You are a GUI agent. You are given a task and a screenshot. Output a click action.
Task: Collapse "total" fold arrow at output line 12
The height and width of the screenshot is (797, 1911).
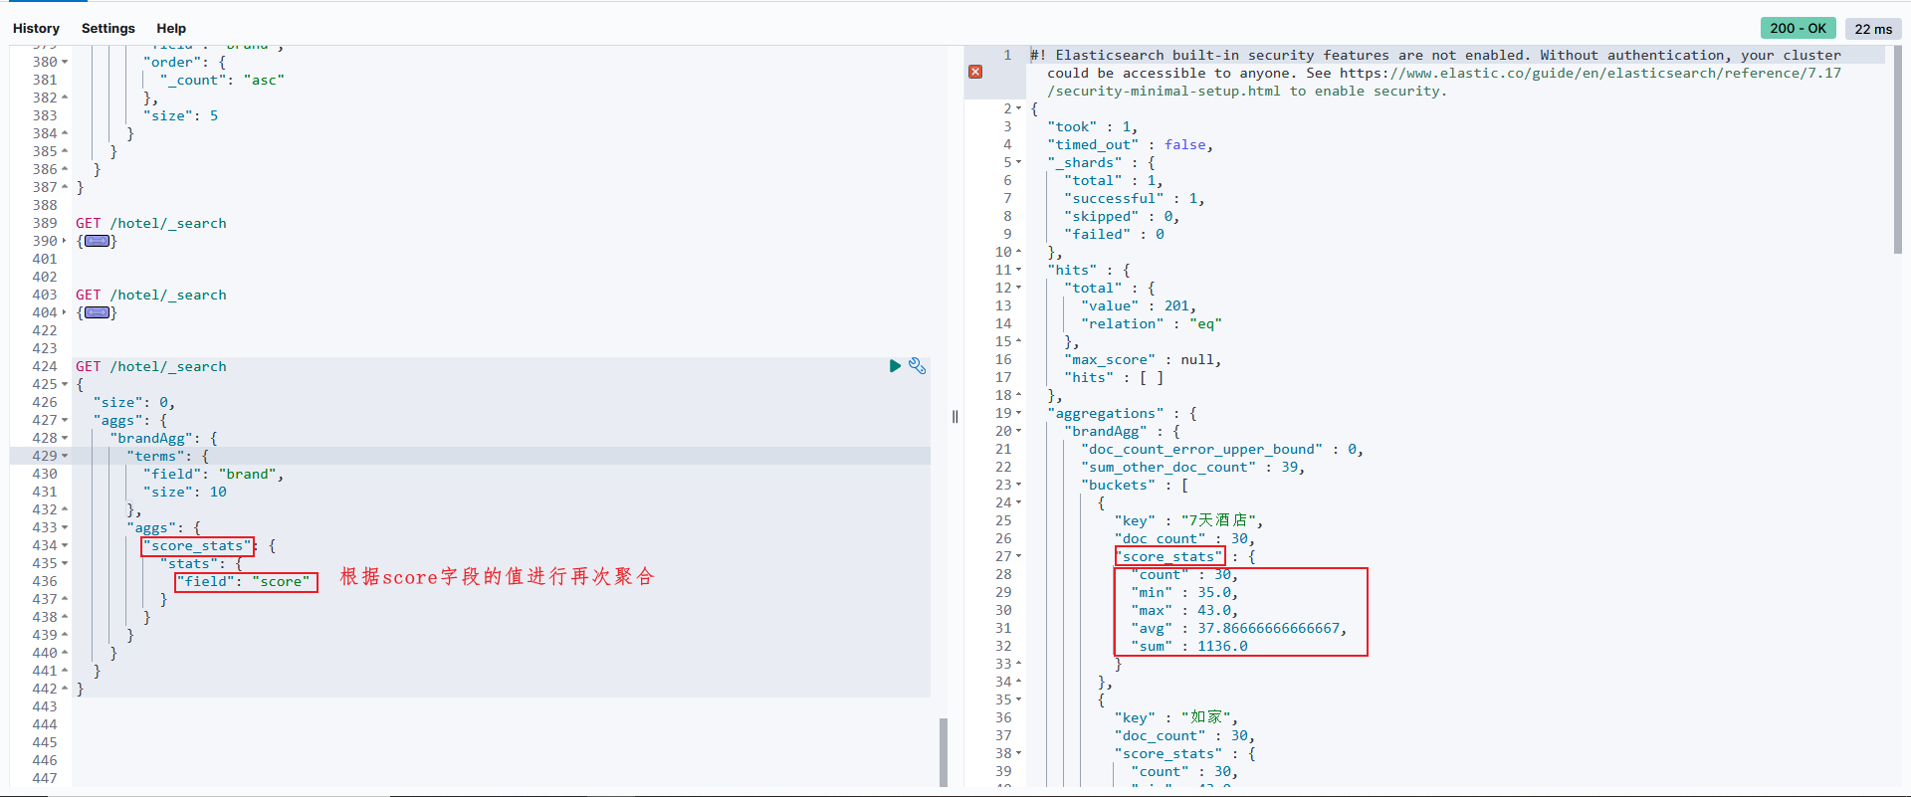pyautogui.click(x=1018, y=288)
